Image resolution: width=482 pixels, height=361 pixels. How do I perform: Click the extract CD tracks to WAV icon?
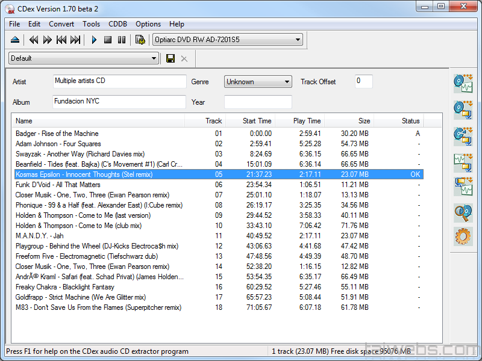(463, 83)
